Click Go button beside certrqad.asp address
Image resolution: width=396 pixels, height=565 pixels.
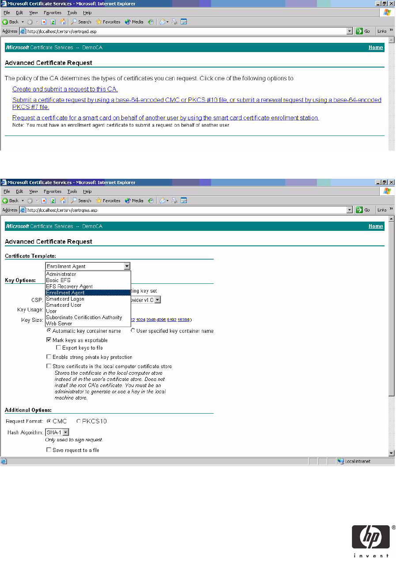click(363, 31)
